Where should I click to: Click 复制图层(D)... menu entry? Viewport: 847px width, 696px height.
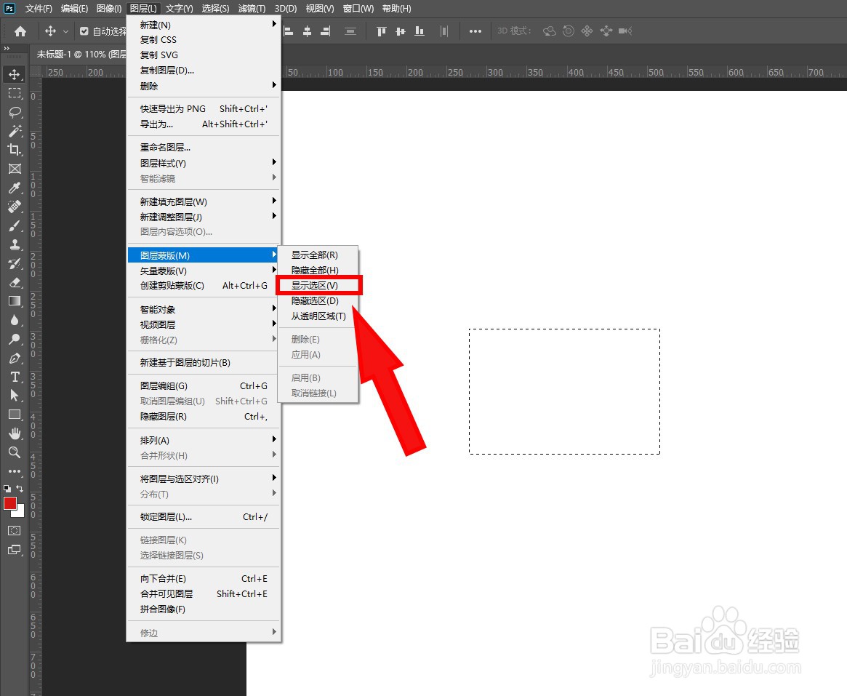(x=204, y=71)
